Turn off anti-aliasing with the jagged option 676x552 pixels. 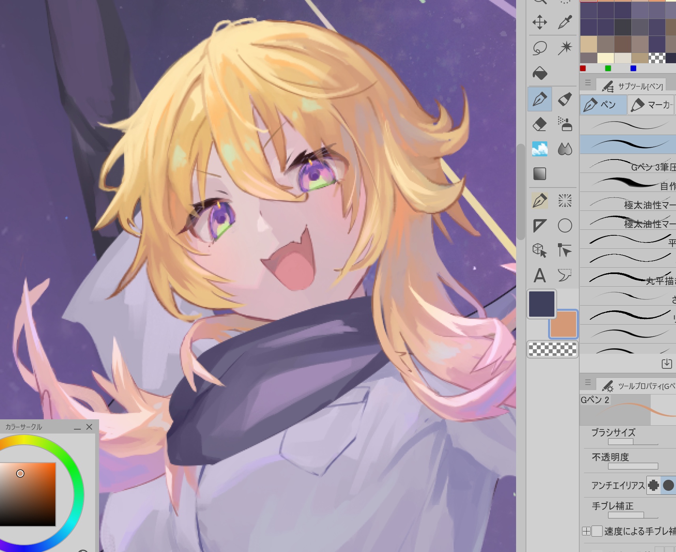point(653,485)
